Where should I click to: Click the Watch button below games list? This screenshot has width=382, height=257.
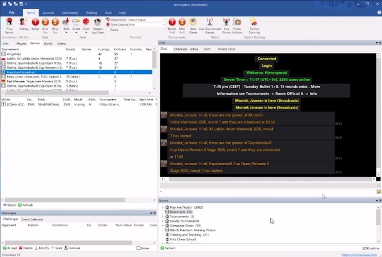(x=10, y=205)
